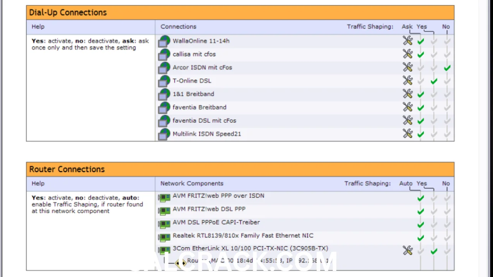Set faventia DSL mit cFos traffic shaping to Yes
The image size is (493, 277).
tap(434, 121)
